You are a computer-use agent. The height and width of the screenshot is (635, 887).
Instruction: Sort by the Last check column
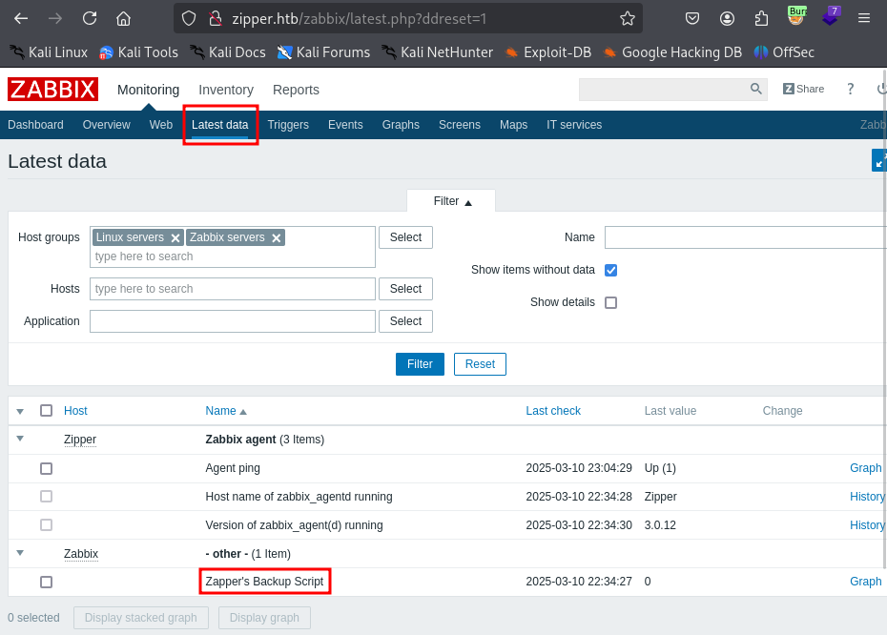[553, 411]
